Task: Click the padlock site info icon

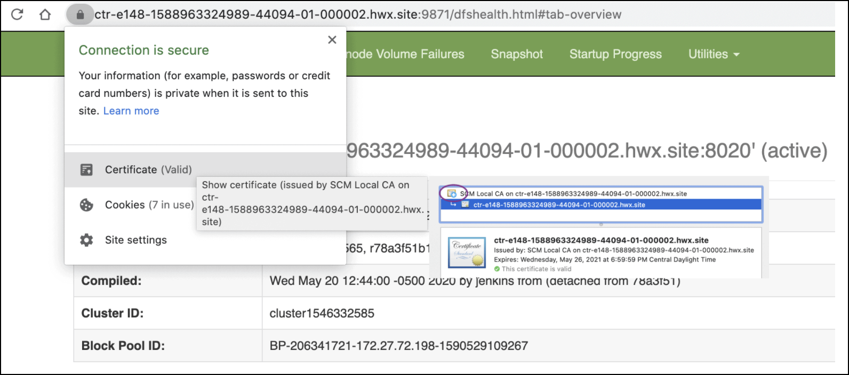Action: tap(80, 15)
